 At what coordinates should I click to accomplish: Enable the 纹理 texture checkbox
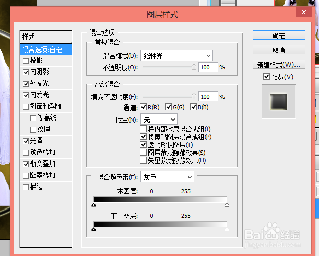33,130
